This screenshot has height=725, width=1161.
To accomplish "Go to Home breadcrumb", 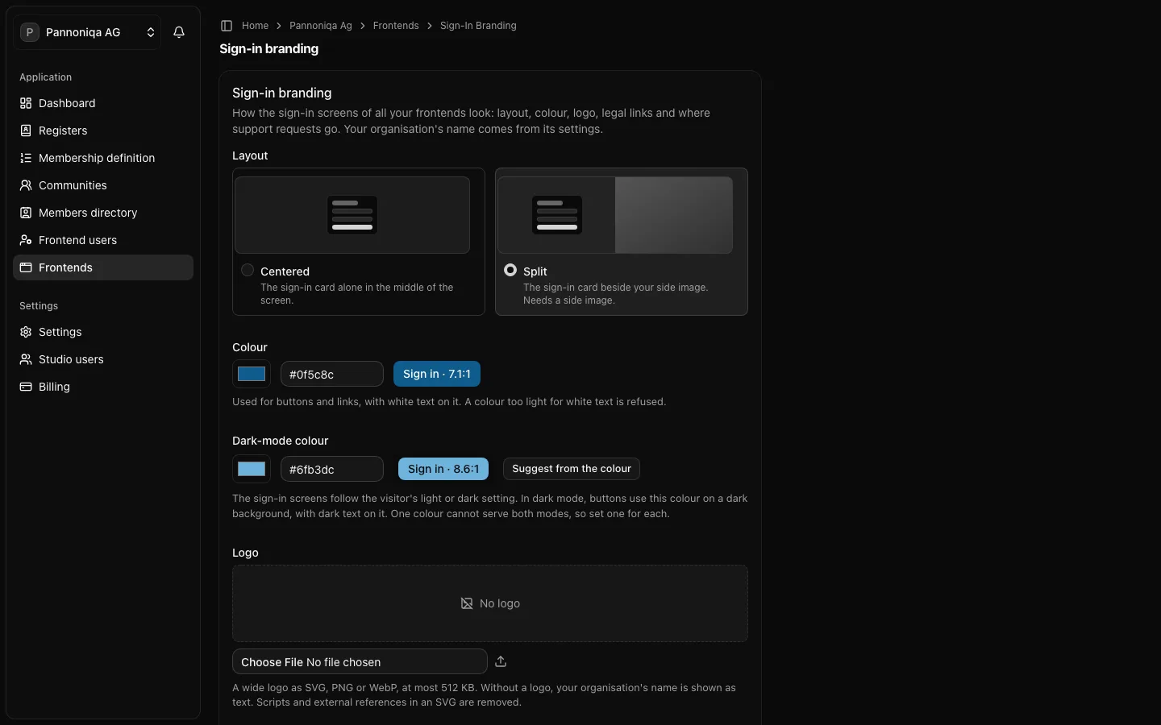I will 255,26.
